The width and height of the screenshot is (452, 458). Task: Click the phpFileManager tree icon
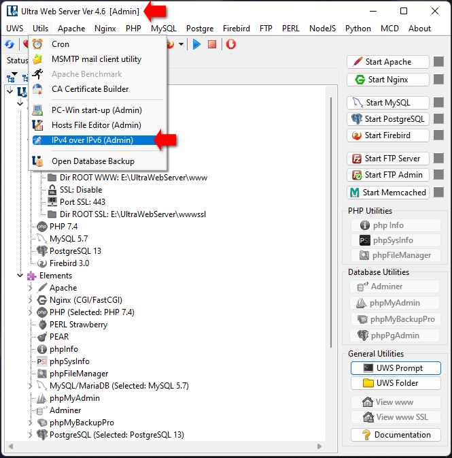click(x=42, y=374)
